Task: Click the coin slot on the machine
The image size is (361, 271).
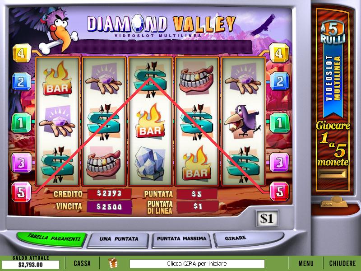Action: click(333, 174)
